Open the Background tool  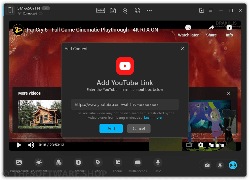tap(19, 166)
